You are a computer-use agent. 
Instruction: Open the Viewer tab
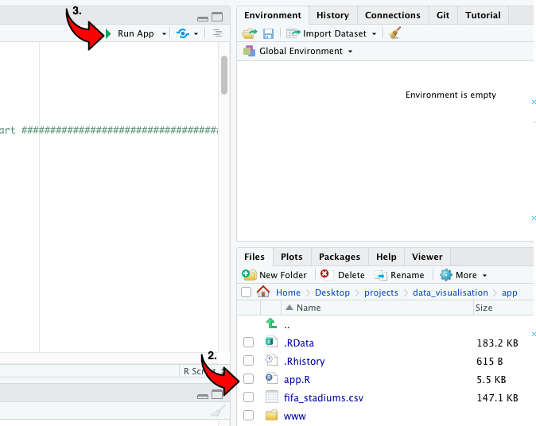(x=427, y=257)
